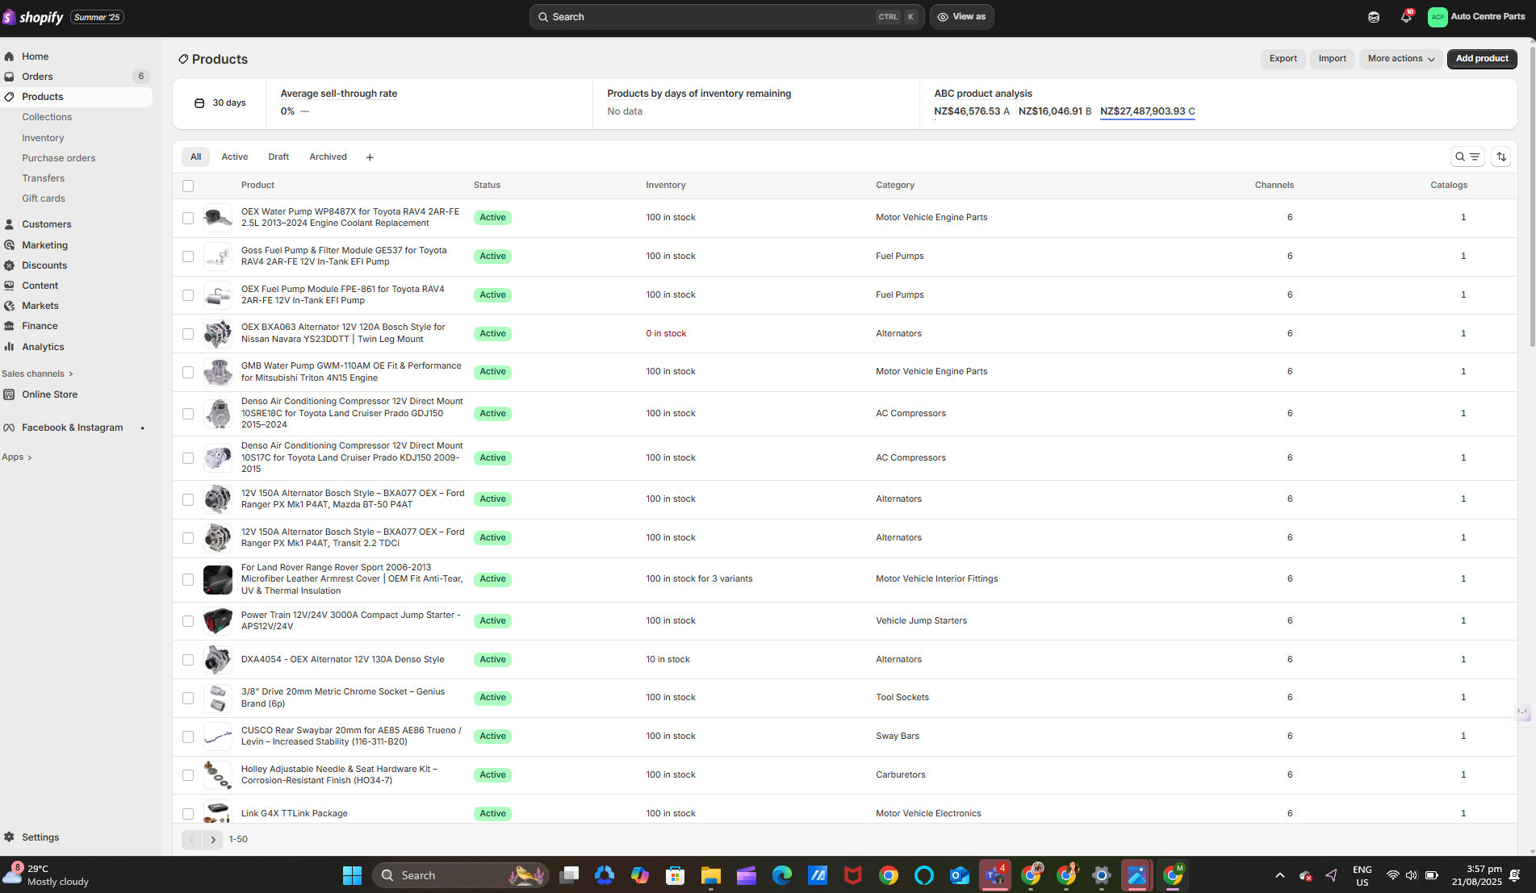1536x893 pixels.
Task: Show hidden system tray icons
Action: (x=1279, y=875)
